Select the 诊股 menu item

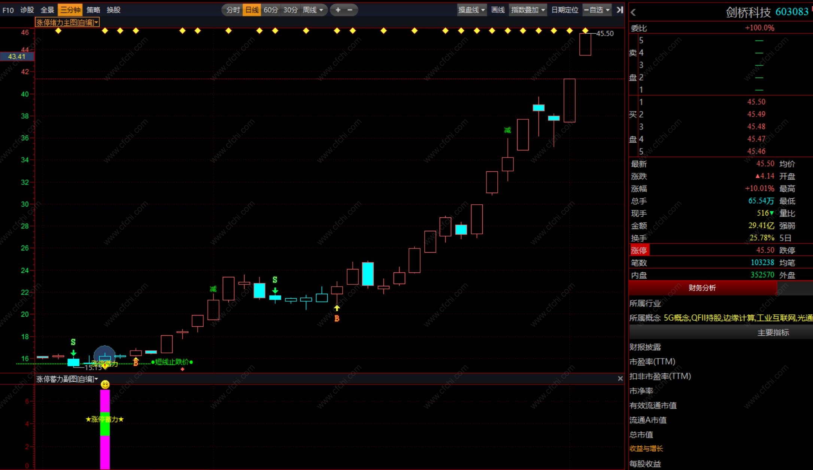(27, 10)
